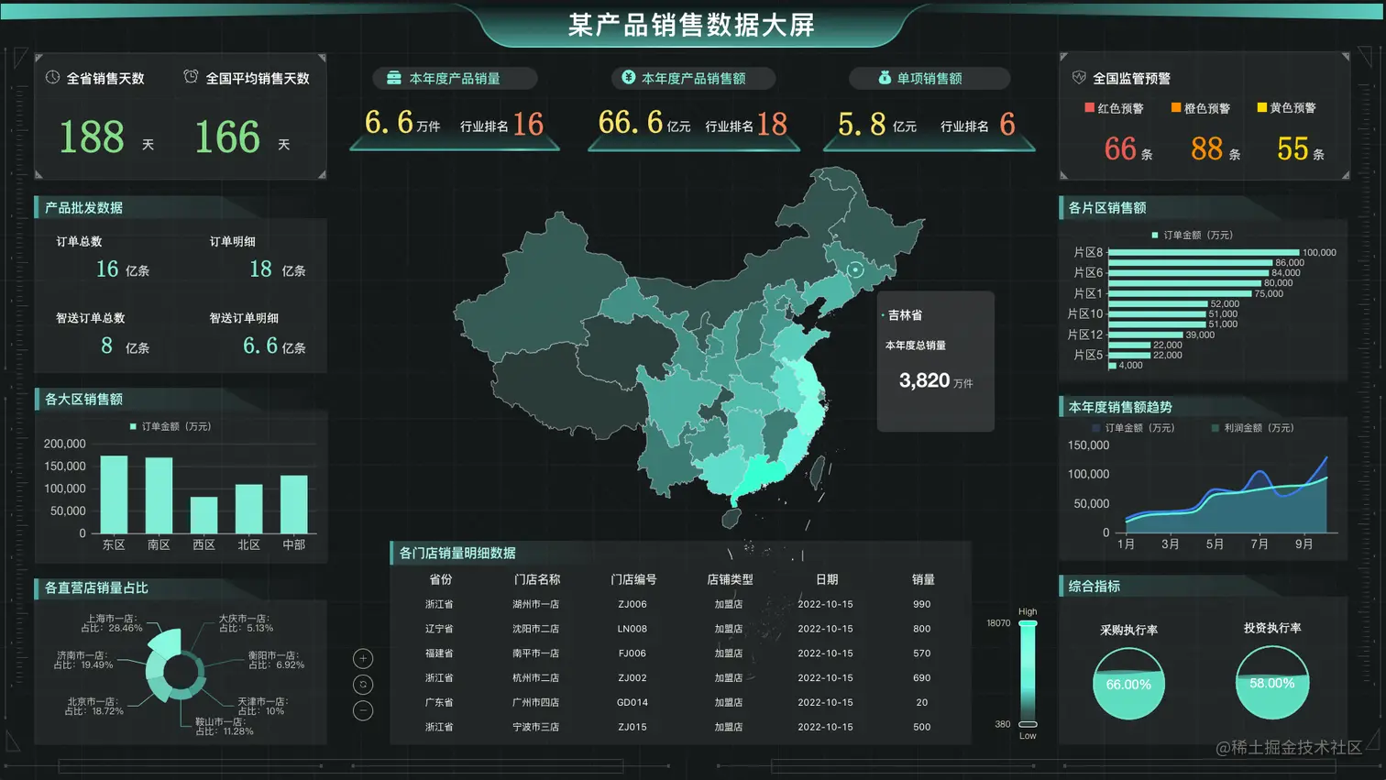Select the 东区 bar in 各大区销售额
Image resolution: width=1386 pixels, height=780 pixels.
(x=114, y=495)
